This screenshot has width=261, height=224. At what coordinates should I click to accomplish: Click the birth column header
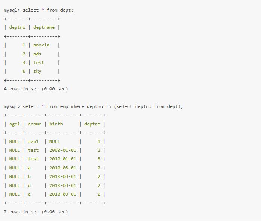point(56,124)
